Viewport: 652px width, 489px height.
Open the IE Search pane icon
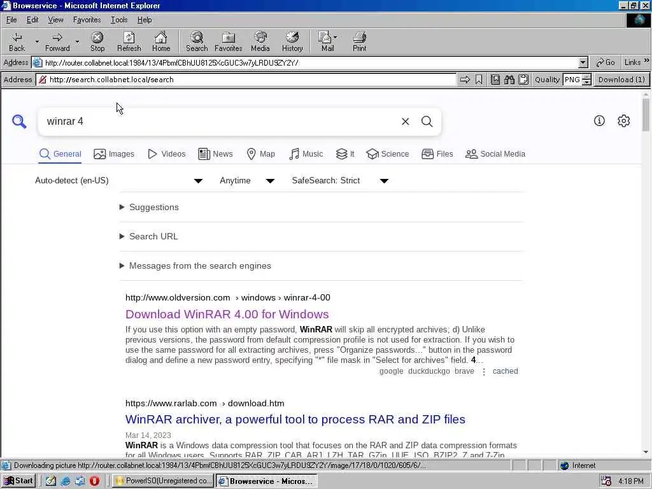point(197,41)
